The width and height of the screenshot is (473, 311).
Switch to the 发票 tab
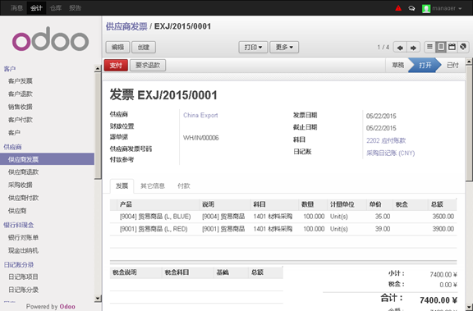pos(122,186)
